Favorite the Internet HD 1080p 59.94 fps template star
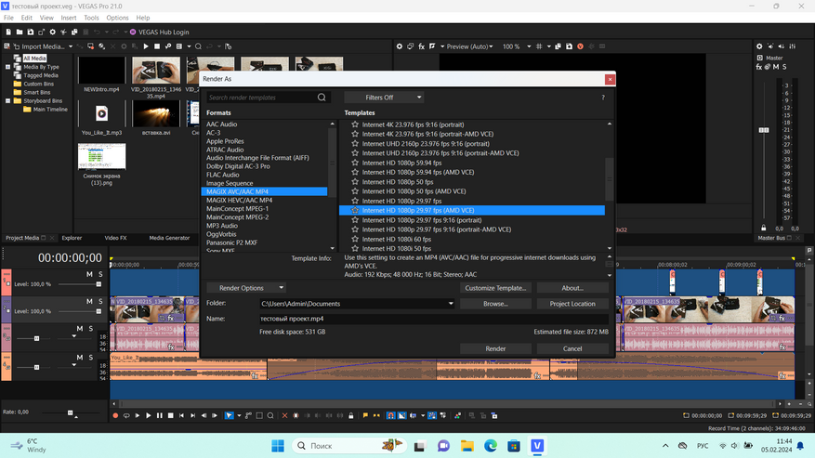 point(355,163)
